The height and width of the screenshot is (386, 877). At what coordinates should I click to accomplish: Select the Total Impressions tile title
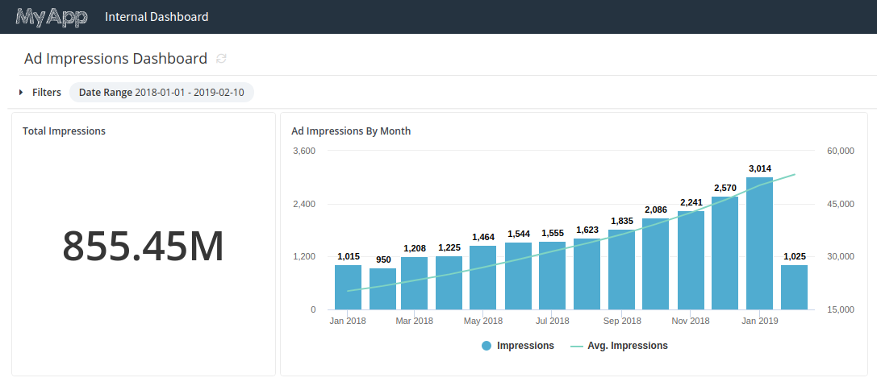(64, 131)
